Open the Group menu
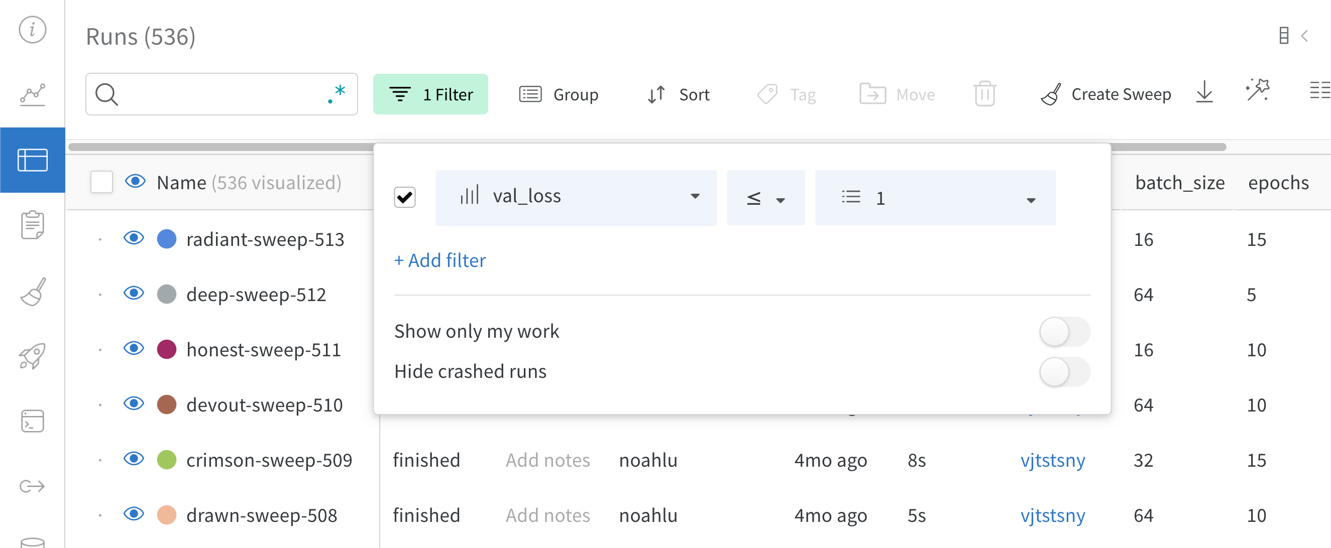The width and height of the screenshot is (1331, 548). (x=560, y=94)
